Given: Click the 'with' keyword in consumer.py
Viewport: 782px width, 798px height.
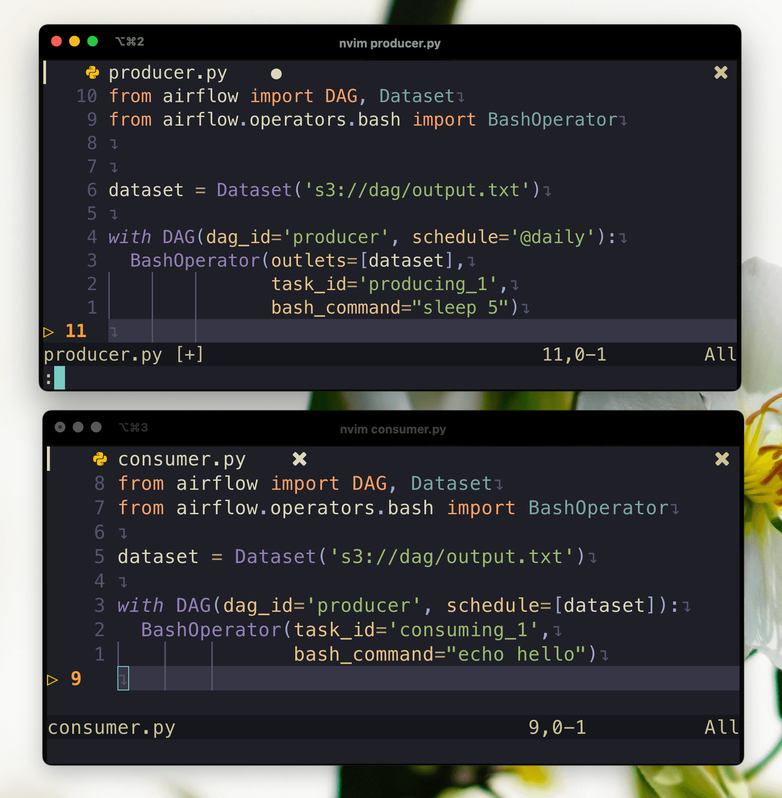Looking at the screenshot, I should coord(140,606).
